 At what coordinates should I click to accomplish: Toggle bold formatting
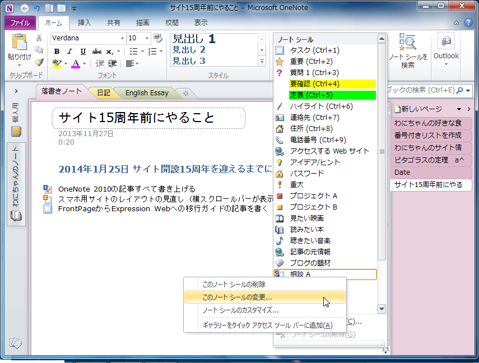pos(57,52)
